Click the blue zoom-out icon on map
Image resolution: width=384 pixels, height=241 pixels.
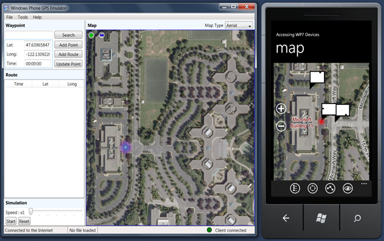coord(102,35)
